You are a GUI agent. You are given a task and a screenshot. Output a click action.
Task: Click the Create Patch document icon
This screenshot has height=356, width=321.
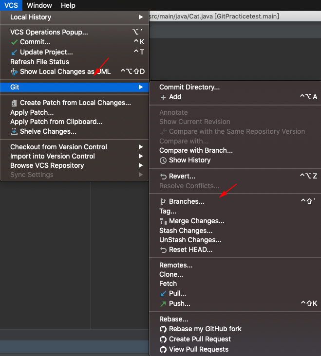[14, 103]
